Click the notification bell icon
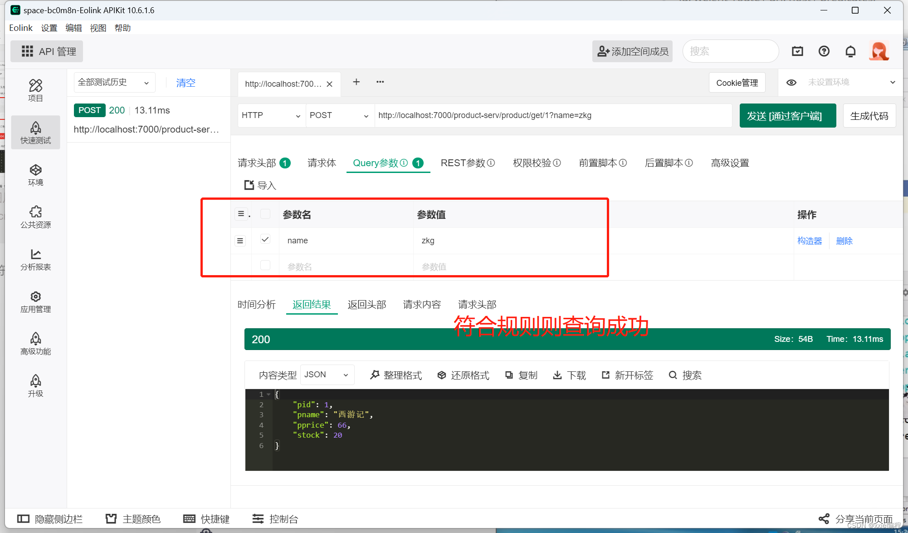Viewport: 908px width, 533px height. 850,51
